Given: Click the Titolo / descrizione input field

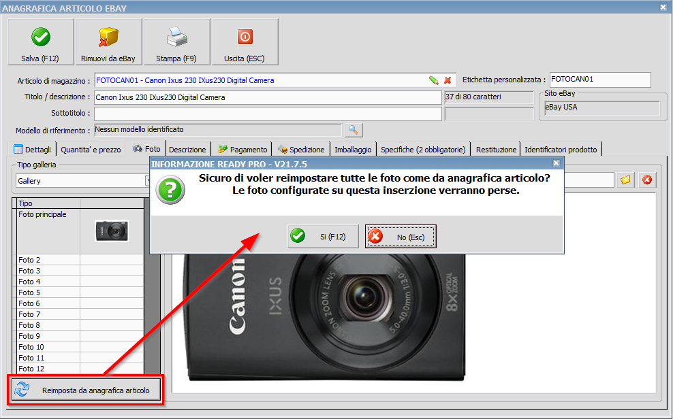Looking at the screenshot, I should tap(268, 97).
